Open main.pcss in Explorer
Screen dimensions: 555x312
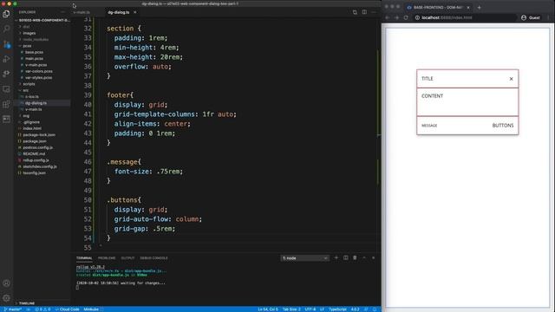34,58
